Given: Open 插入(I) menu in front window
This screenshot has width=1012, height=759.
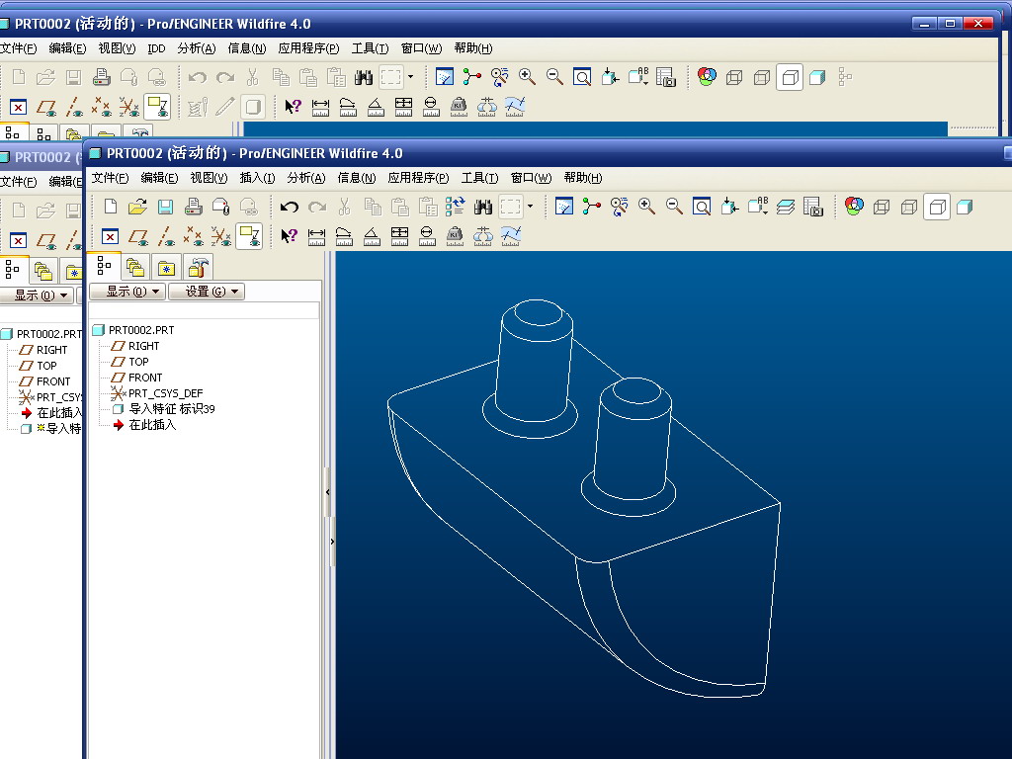Looking at the screenshot, I should 257,178.
